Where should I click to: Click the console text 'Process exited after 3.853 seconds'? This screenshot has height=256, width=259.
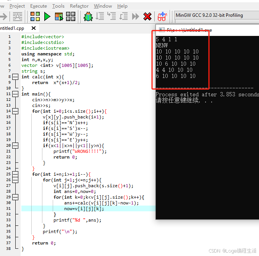pyautogui.click(x=207, y=94)
